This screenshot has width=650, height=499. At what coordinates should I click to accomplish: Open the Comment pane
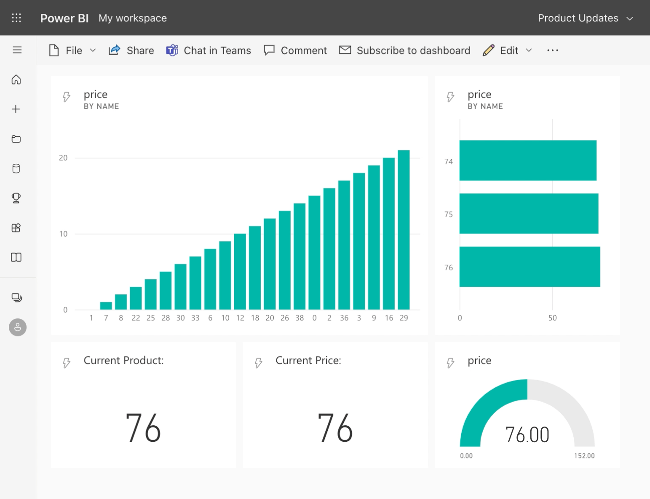click(x=295, y=51)
